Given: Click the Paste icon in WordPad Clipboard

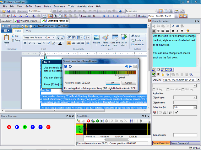Looking at the screenshot, I should 6,38.
